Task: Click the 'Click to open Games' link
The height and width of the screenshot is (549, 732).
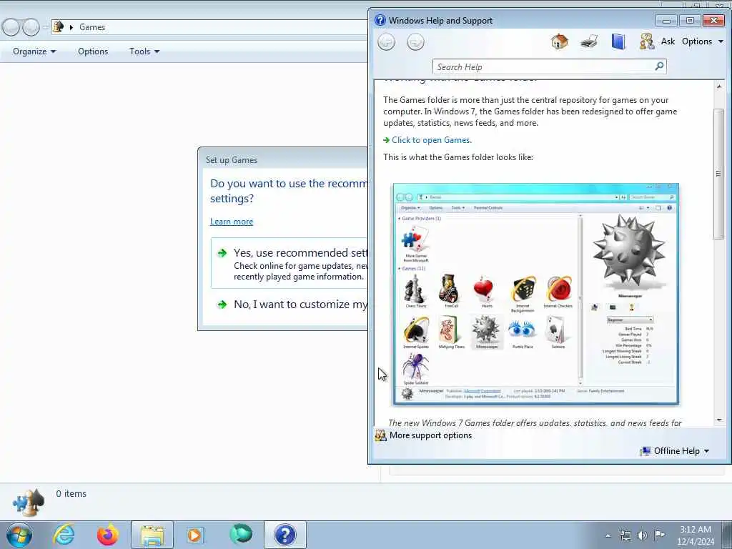Action: (432, 140)
